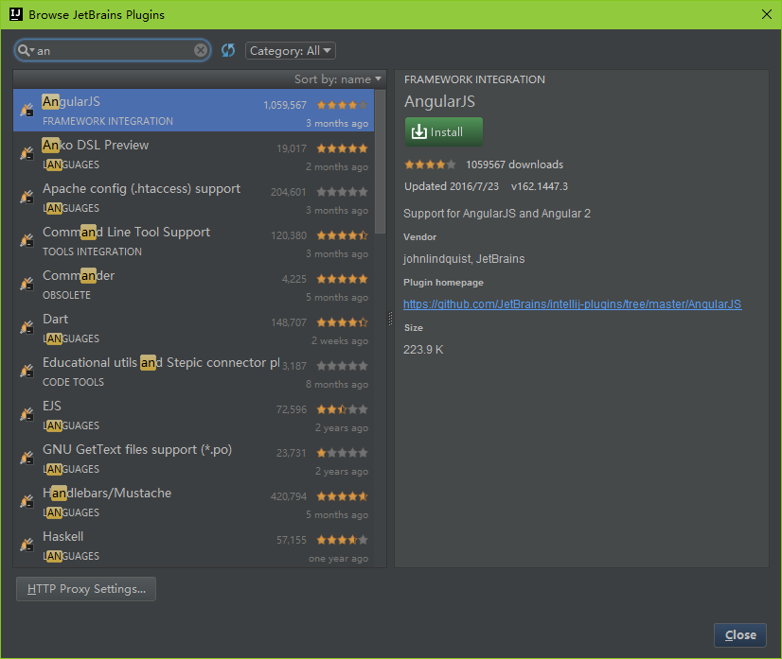Click the plugin icon beside GNU GetText
Screen dimensions: 782x659
27,458
